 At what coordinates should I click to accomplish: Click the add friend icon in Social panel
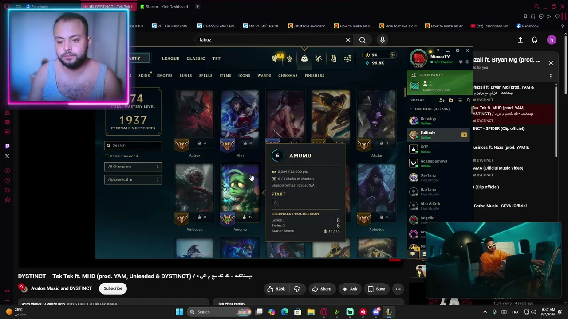[442, 100]
